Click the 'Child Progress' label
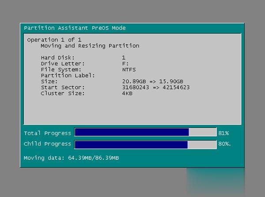The width and height of the screenshot is (265, 197). (47, 144)
